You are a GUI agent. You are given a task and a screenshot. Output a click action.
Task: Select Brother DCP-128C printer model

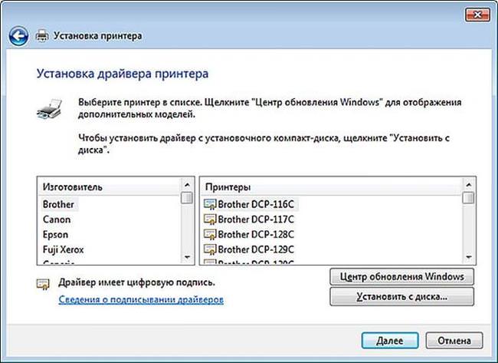256,235
